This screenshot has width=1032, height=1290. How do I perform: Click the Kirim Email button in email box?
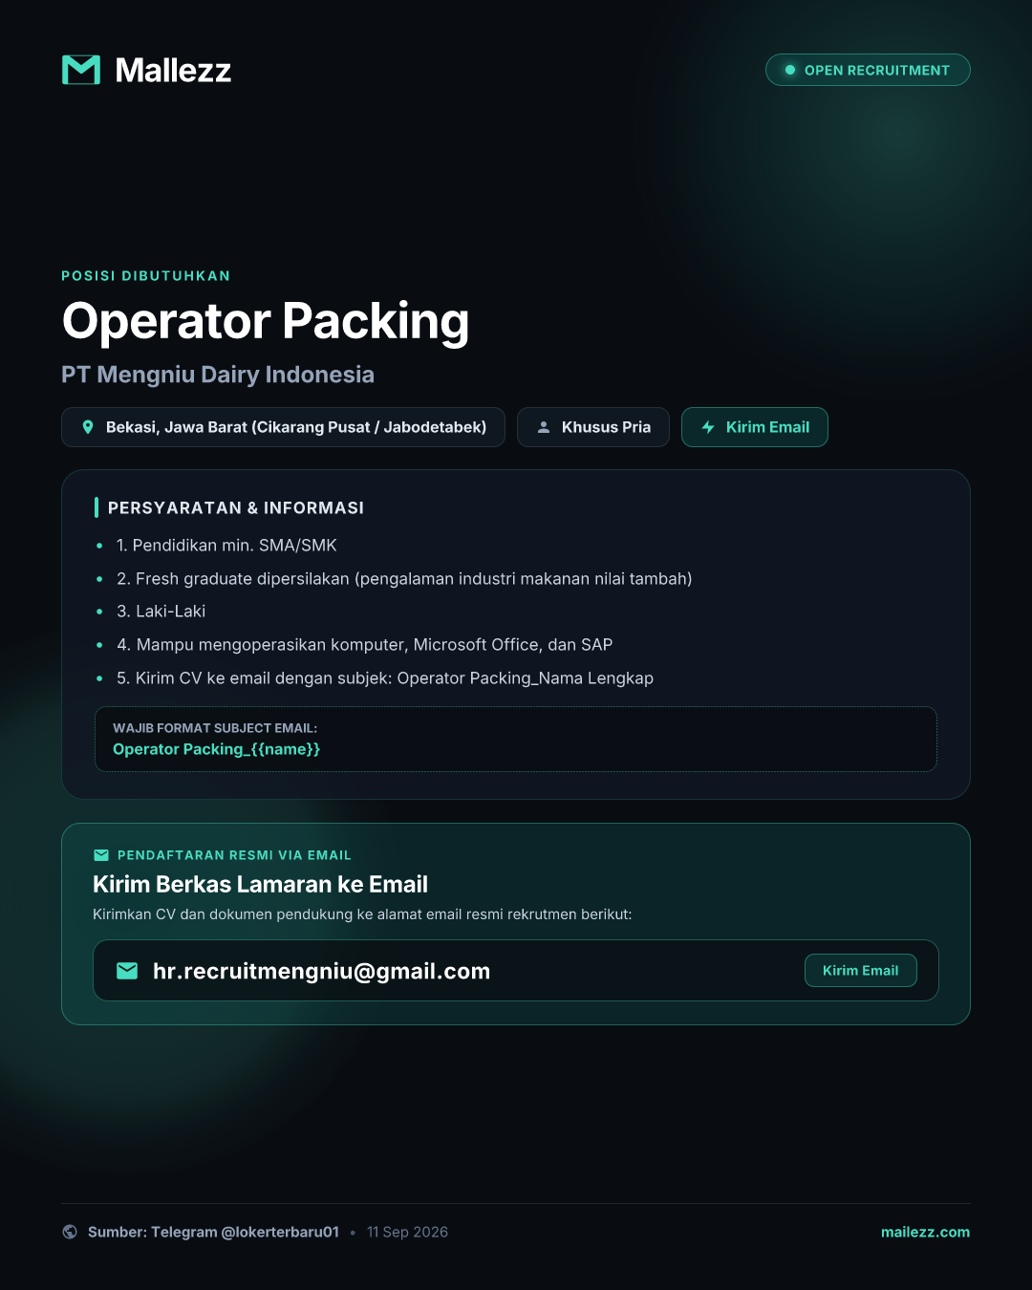[861, 971]
